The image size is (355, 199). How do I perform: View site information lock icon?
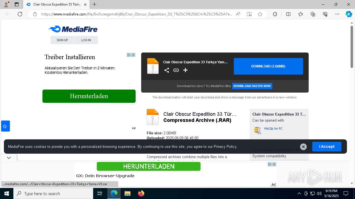[35, 14]
